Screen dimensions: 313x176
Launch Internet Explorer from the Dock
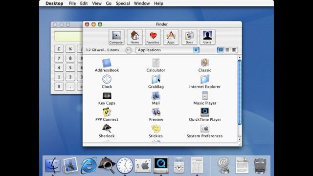[89, 165]
